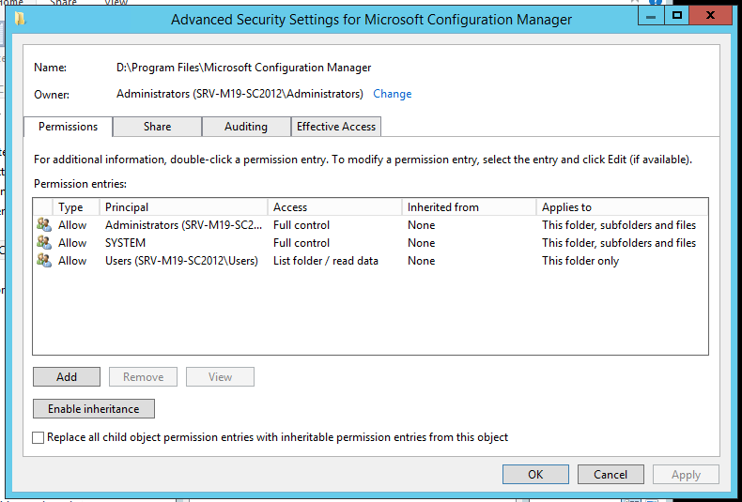Switch to the Permissions tab

69,127
